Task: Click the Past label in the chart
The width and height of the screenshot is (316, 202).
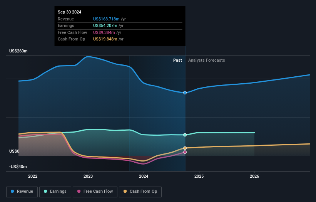Action: click(x=177, y=60)
